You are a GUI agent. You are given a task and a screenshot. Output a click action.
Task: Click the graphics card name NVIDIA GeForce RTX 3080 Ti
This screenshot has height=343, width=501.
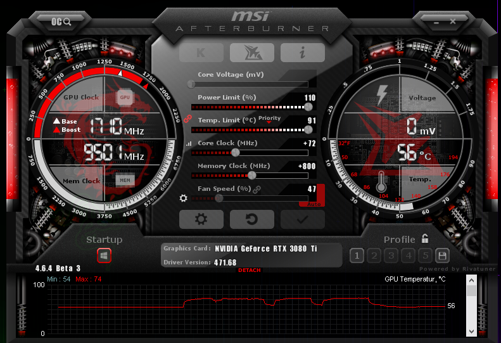pyautogui.click(x=266, y=249)
